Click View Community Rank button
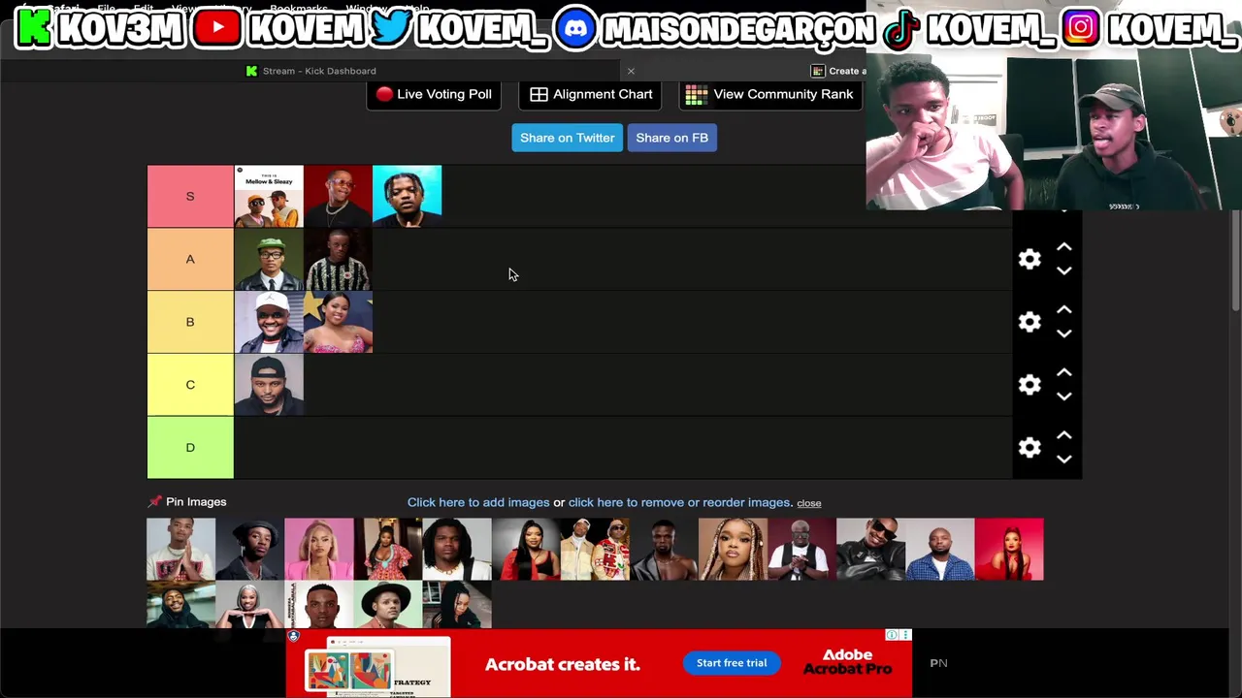 pos(770,94)
